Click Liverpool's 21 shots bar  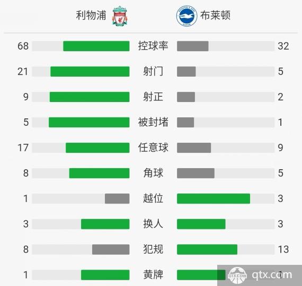tap(90, 71)
